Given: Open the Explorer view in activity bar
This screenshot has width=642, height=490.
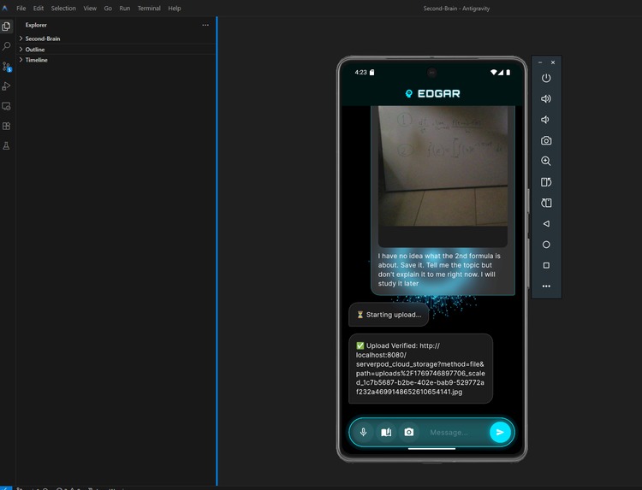Looking at the screenshot, I should pyautogui.click(x=6, y=27).
